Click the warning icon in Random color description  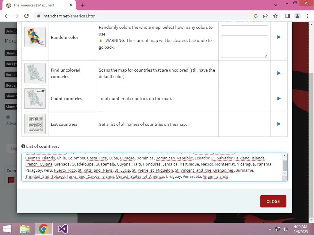pos(101,41)
